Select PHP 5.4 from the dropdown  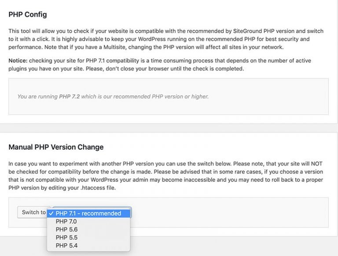click(88, 245)
